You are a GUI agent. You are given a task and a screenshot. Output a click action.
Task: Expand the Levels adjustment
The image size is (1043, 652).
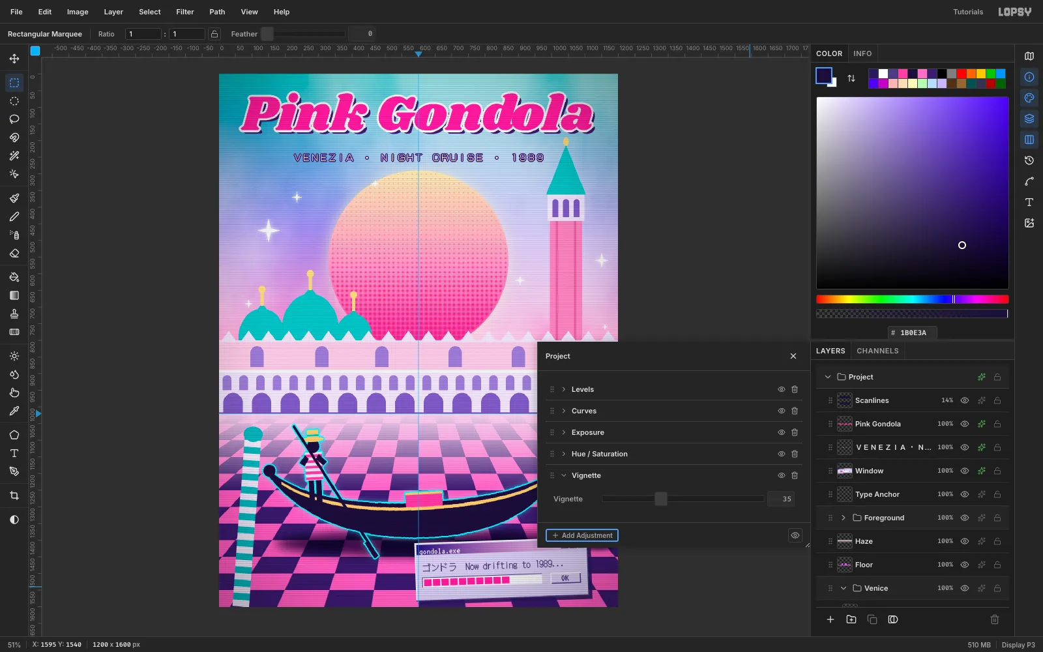coord(564,389)
